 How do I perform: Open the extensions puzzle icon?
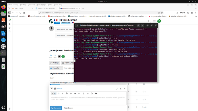tap(192, 13)
